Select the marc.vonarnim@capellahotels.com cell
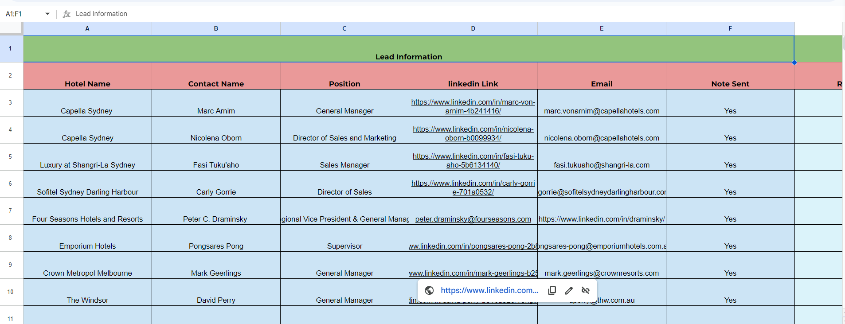The height and width of the screenshot is (324, 845). (602, 103)
